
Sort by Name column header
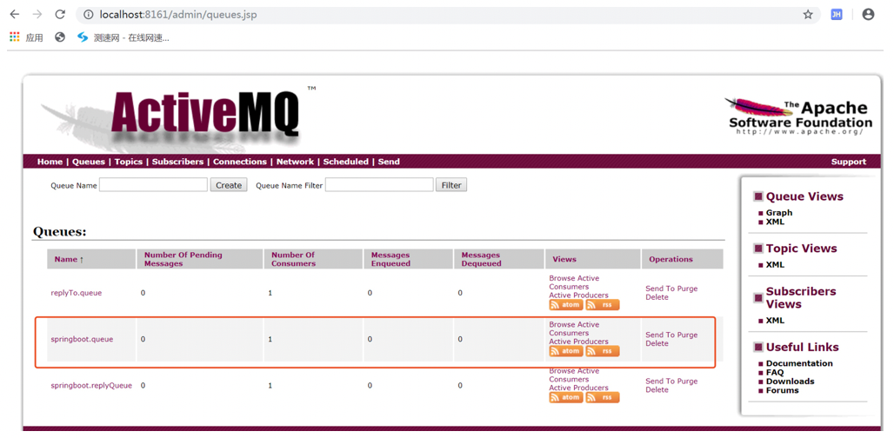(x=69, y=259)
